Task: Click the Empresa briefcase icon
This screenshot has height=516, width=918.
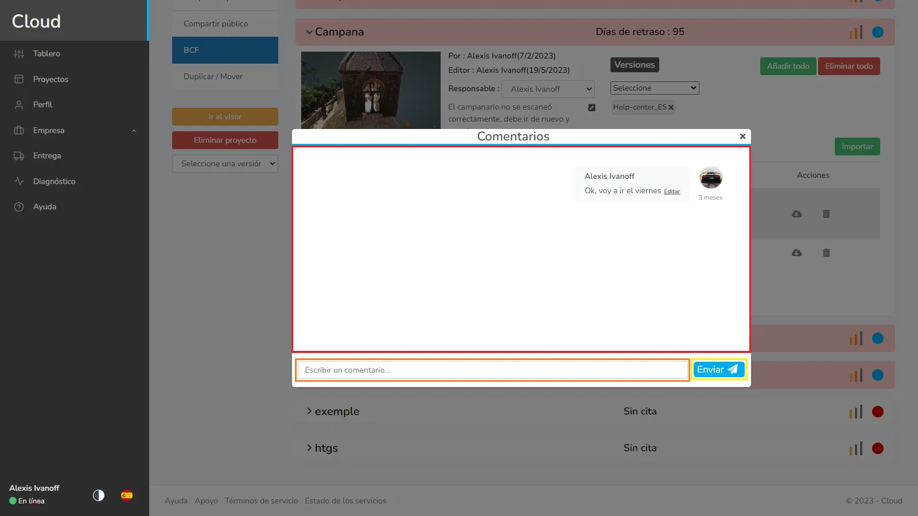Action: pyautogui.click(x=19, y=130)
